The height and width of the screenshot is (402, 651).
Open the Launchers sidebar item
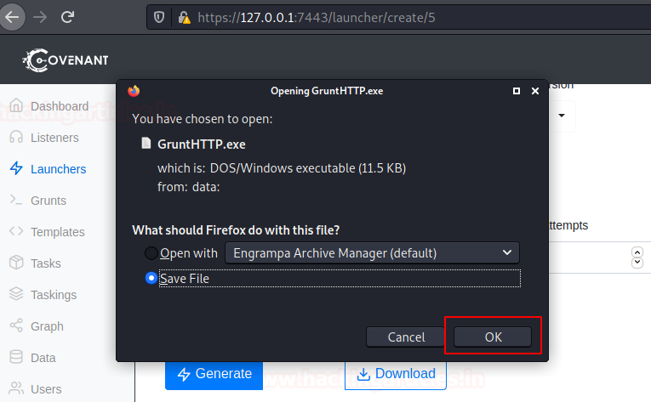click(48, 169)
